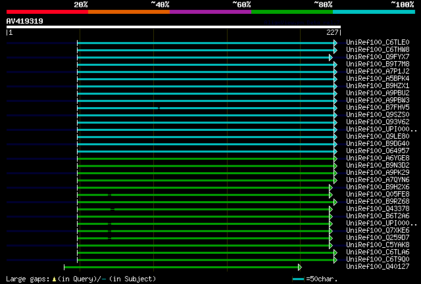Click the query end position 227

click(332, 32)
